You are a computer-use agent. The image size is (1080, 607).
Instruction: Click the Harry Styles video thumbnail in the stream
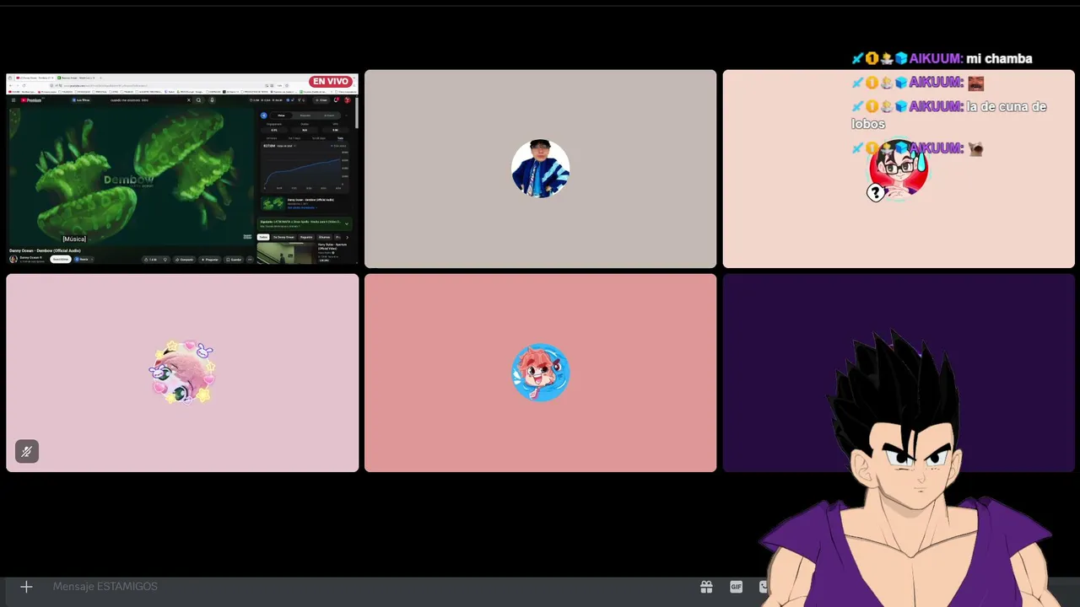pyautogui.click(x=285, y=253)
